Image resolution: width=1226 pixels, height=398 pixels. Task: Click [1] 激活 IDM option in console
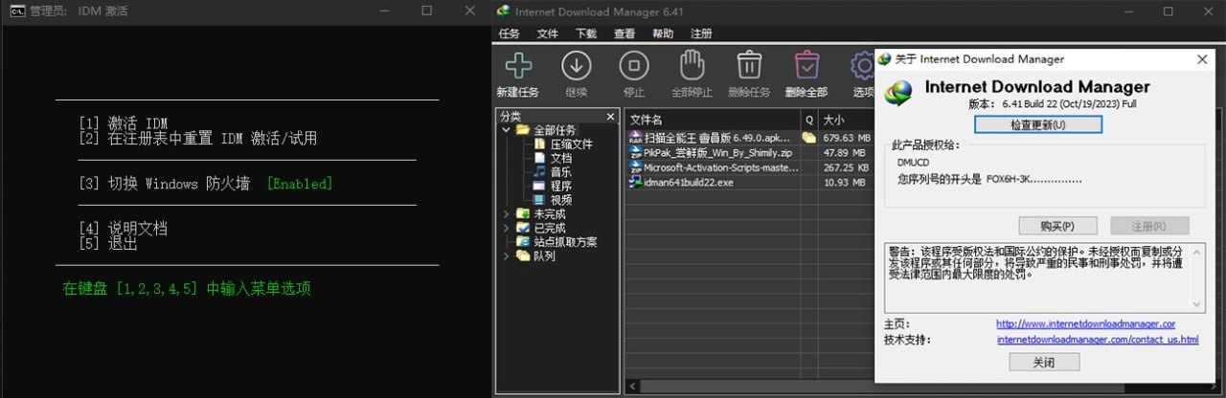pyautogui.click(x=124, y=123)
